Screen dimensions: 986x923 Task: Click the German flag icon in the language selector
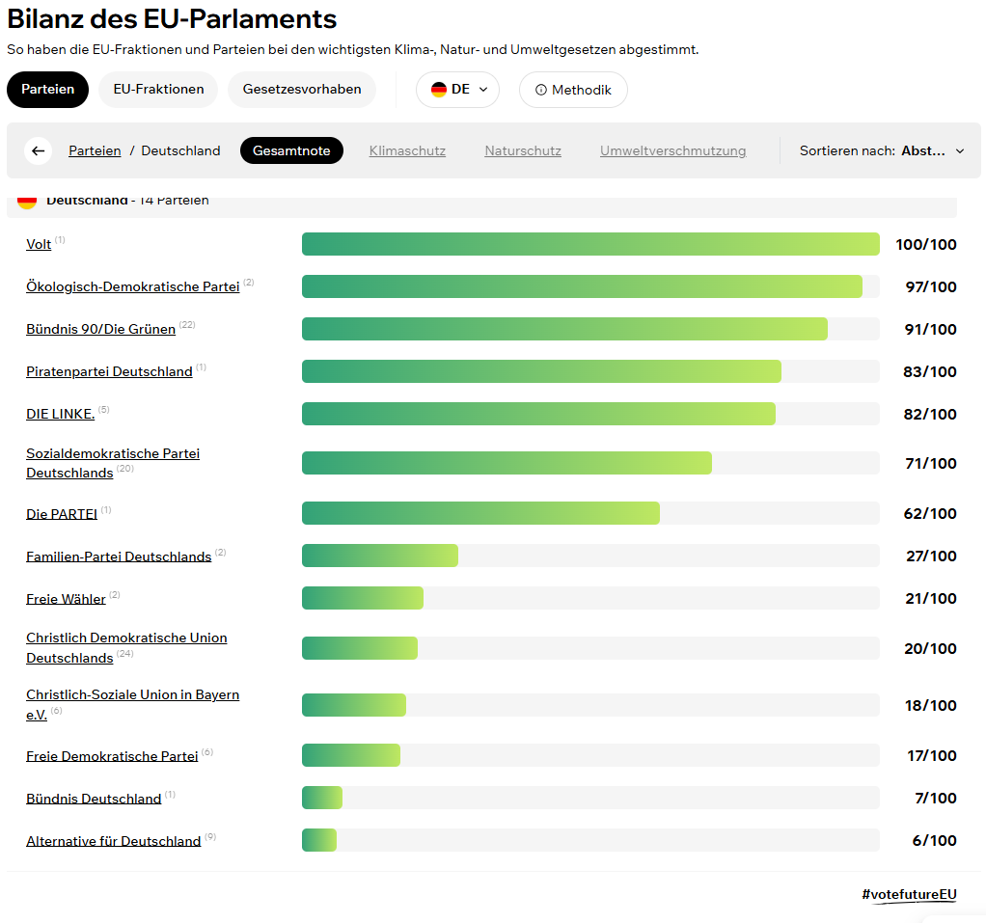coord(438,90)
